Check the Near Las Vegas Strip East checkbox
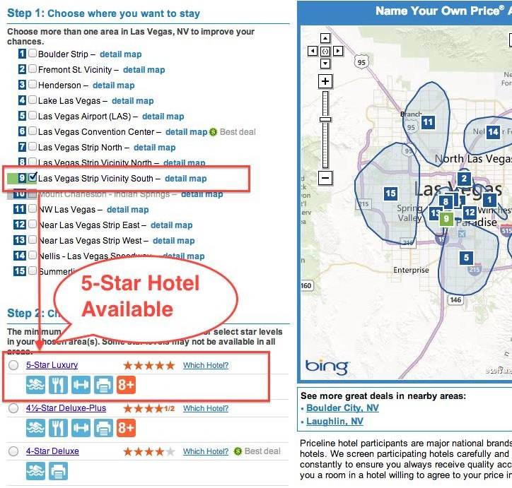The width and height of the screenshot is (512, 488). 33,224
